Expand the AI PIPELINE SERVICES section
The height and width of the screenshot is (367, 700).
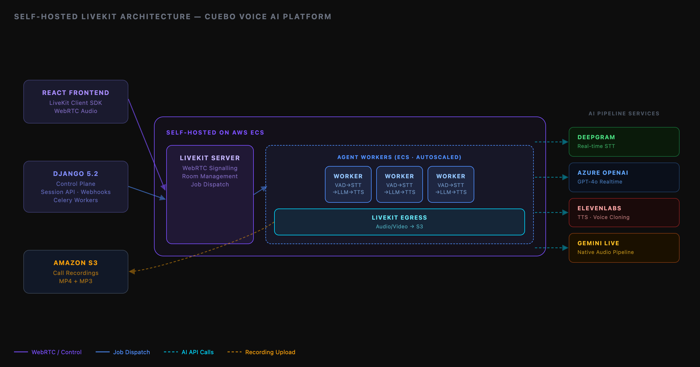[624, 114]
